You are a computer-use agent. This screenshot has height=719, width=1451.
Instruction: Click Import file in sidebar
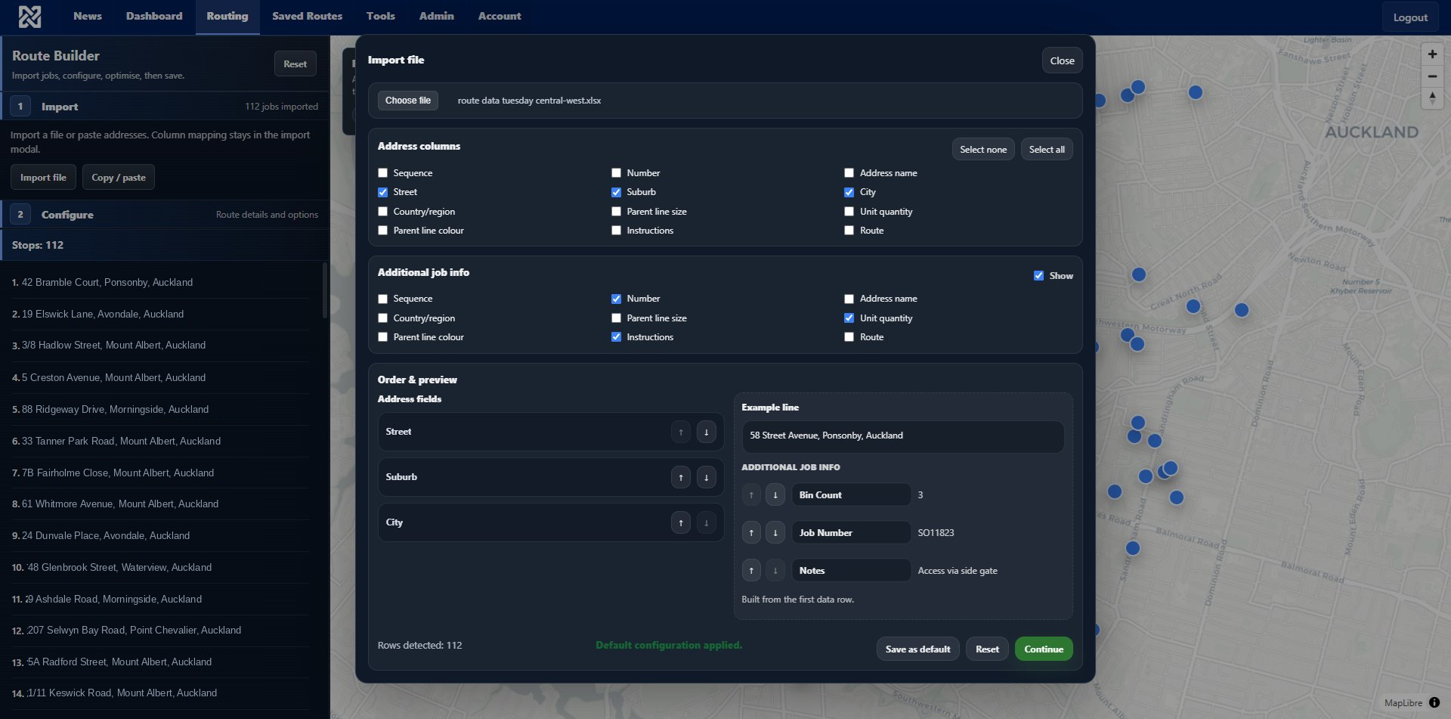click(x=43, y=178)
